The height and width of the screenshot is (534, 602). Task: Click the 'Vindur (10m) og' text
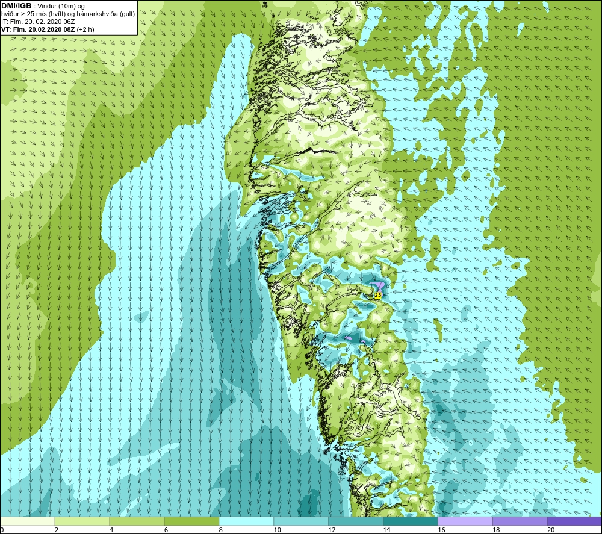point(61,6)
